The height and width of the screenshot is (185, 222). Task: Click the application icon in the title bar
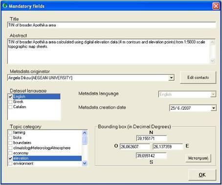point(5,6)
